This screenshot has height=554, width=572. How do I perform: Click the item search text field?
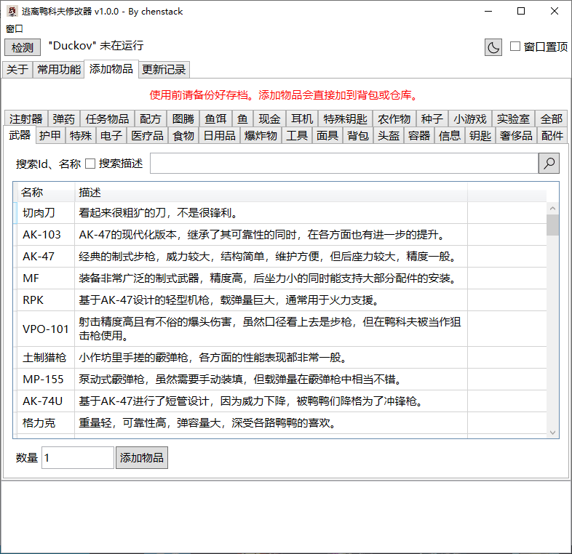click(x=343, y=164)
